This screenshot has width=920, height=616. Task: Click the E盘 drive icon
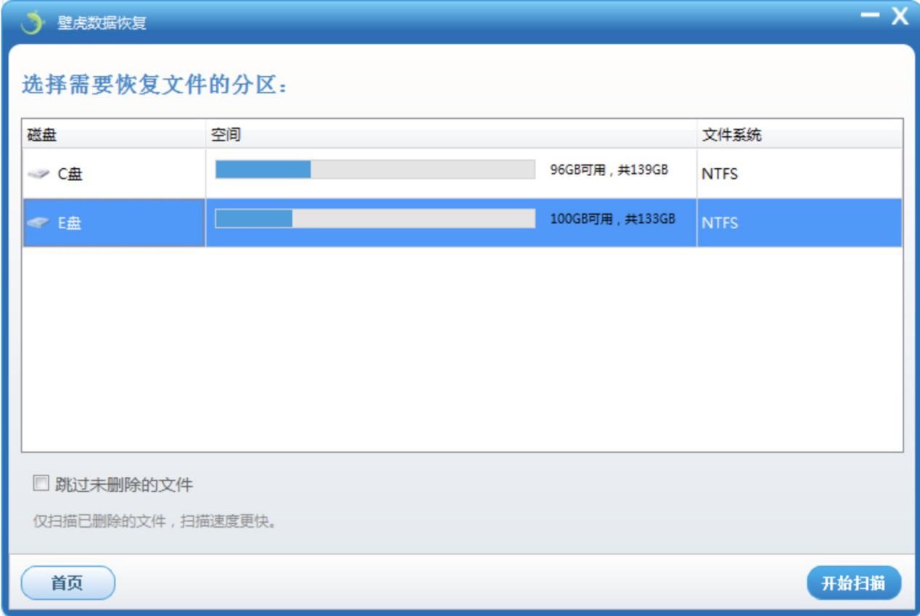coord(38,223)
